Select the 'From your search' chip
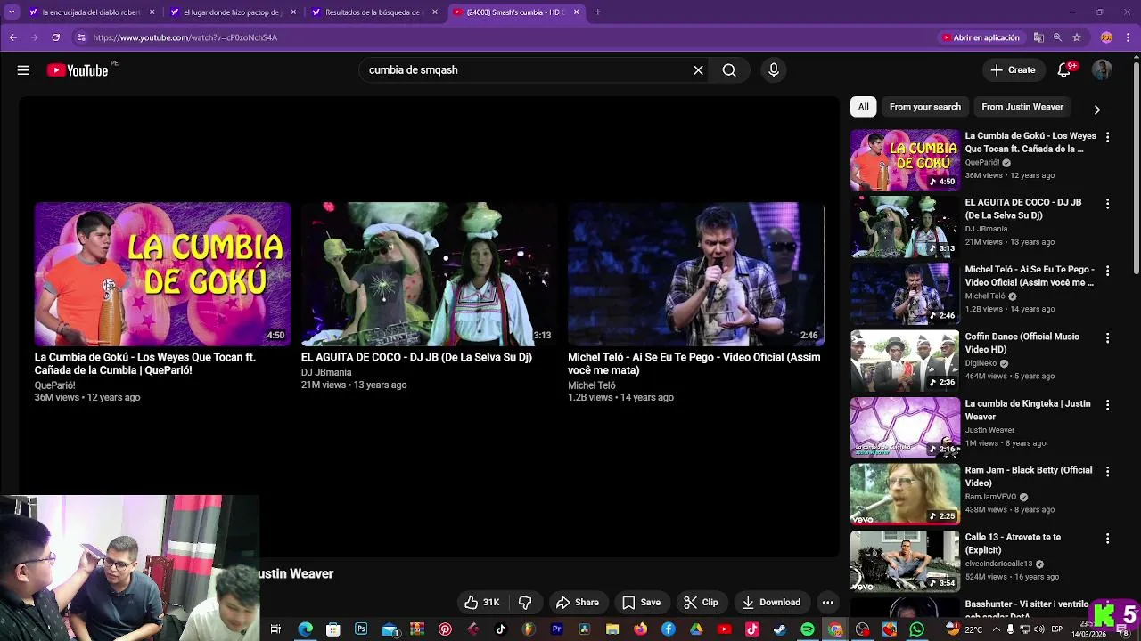Image resolution: width=1141 pixels, height=641 pixels. 925,107
